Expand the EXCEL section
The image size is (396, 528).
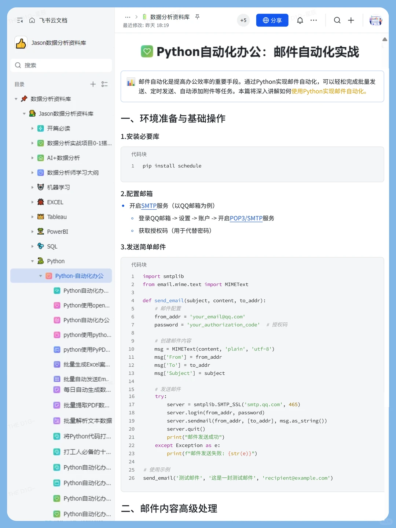(x=33, y=202)
